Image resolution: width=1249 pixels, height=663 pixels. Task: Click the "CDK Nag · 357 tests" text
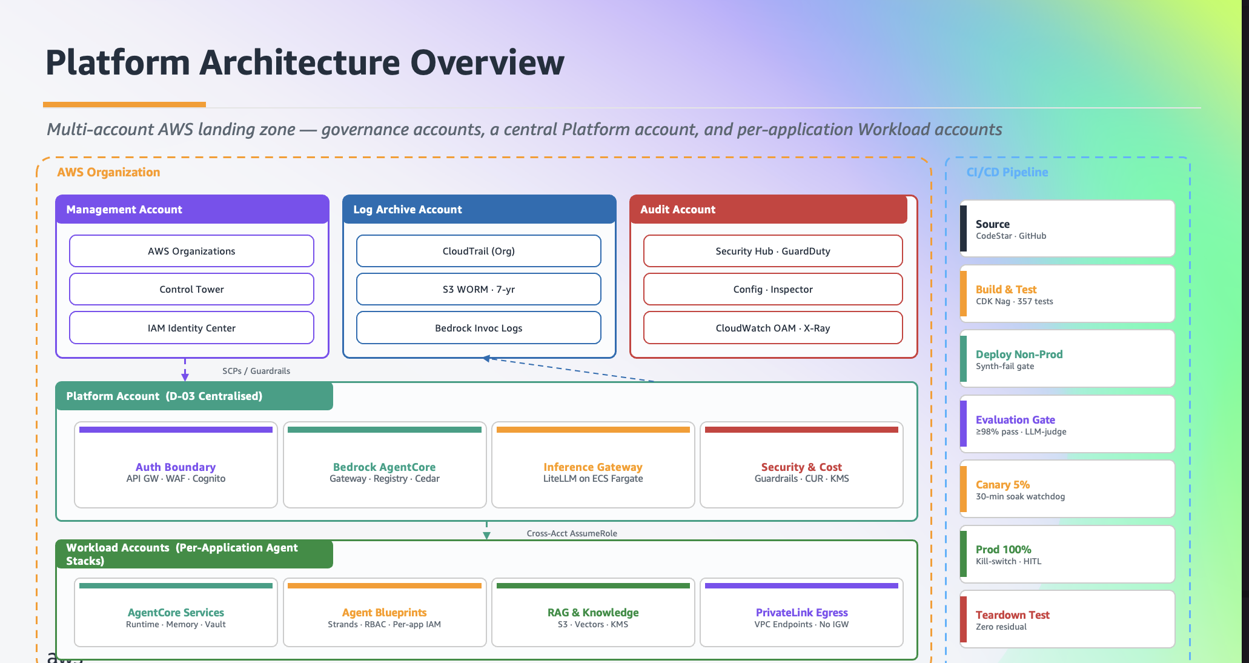pos(1015,301)
